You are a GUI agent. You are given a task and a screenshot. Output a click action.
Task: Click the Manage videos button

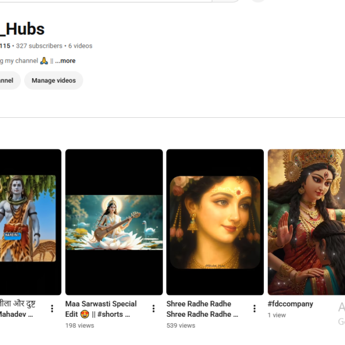click(x=53, y=80)
